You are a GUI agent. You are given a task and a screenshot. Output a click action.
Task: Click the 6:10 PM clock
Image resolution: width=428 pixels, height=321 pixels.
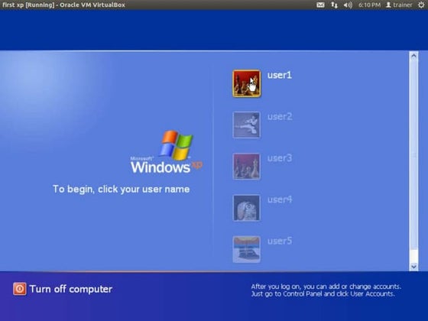coord(369,5)
